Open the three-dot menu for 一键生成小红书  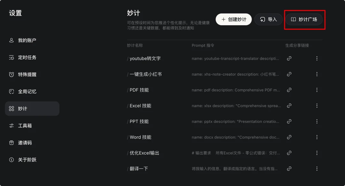317,74
